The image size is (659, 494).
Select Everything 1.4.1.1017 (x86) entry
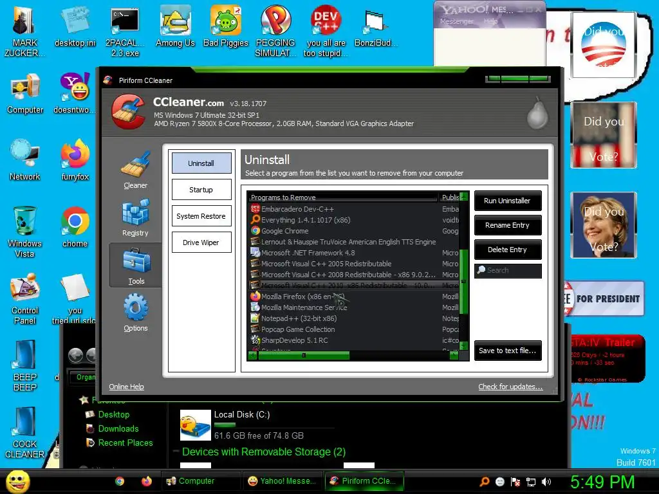[354, 220]
